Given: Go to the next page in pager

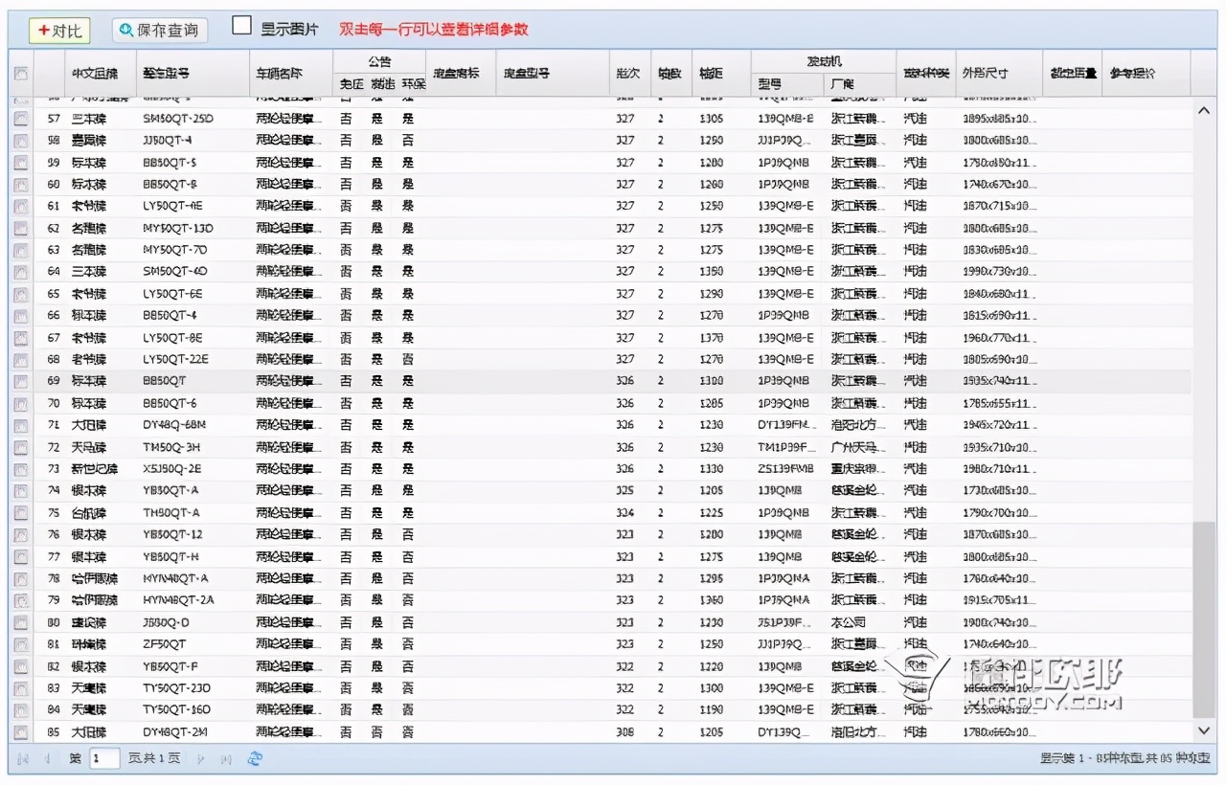Looking at the screenshot, I should pos(200,758).
